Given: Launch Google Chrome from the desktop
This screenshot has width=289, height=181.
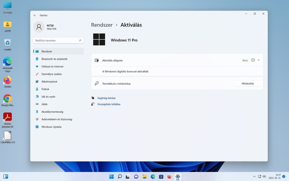Looking at the screenshot, I should [7, 100].
